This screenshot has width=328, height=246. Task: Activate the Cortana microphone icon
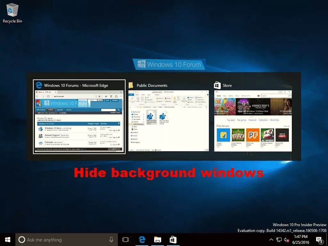pyautogui.click(x=111, y=240)
